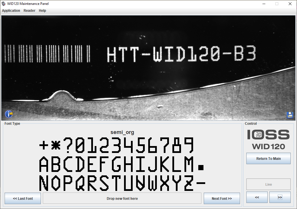Click the << control button
This screenshot has height=209, width=297.
[257, 197]
